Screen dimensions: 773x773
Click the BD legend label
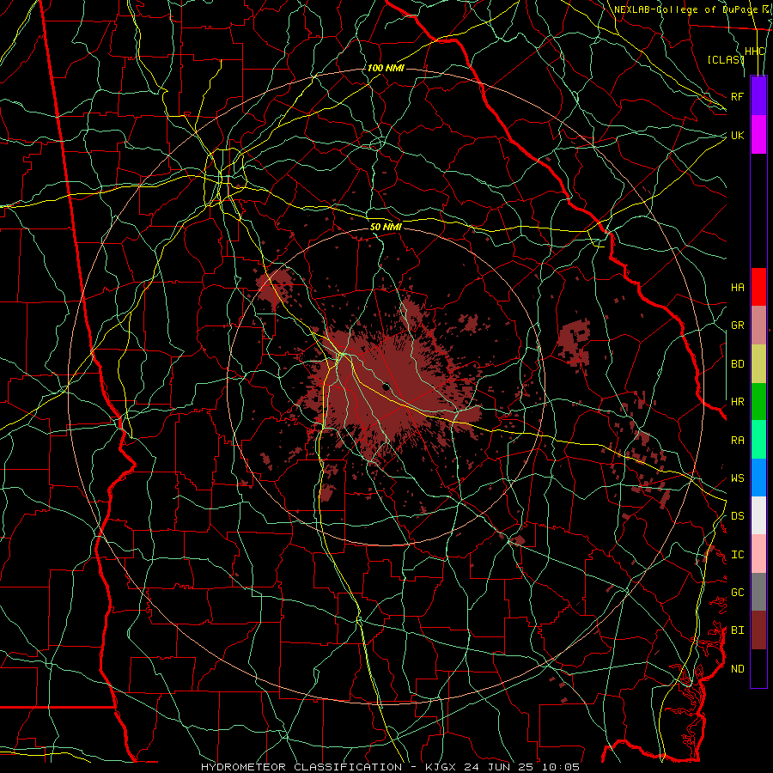[737, 364]
